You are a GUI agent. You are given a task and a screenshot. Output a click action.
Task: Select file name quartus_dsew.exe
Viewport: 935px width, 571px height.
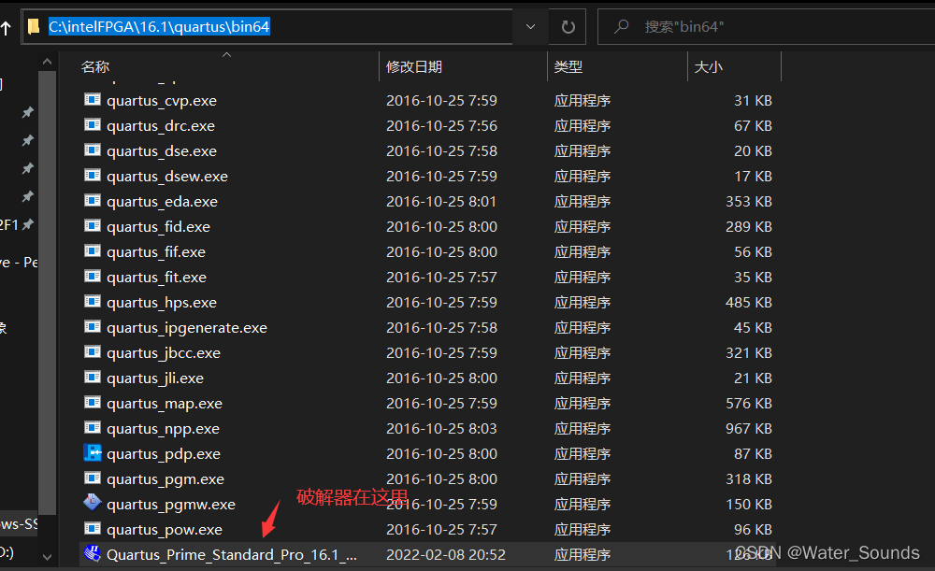pyautogui.click(x=167, y=177)
